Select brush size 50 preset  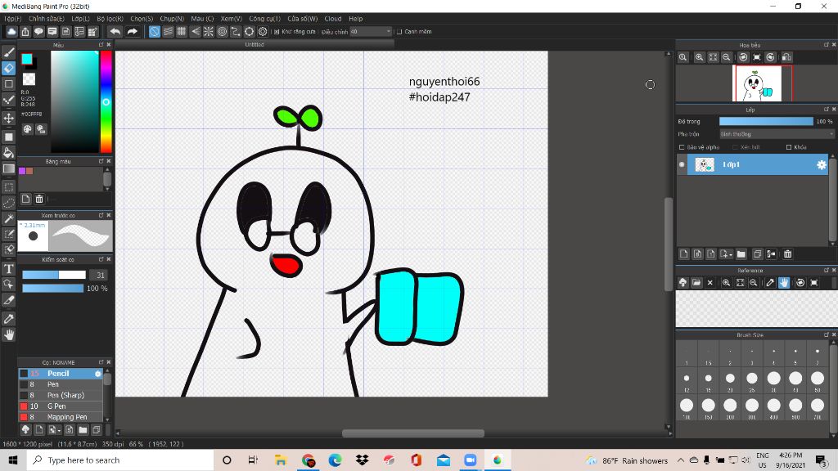tap(818, 381)
